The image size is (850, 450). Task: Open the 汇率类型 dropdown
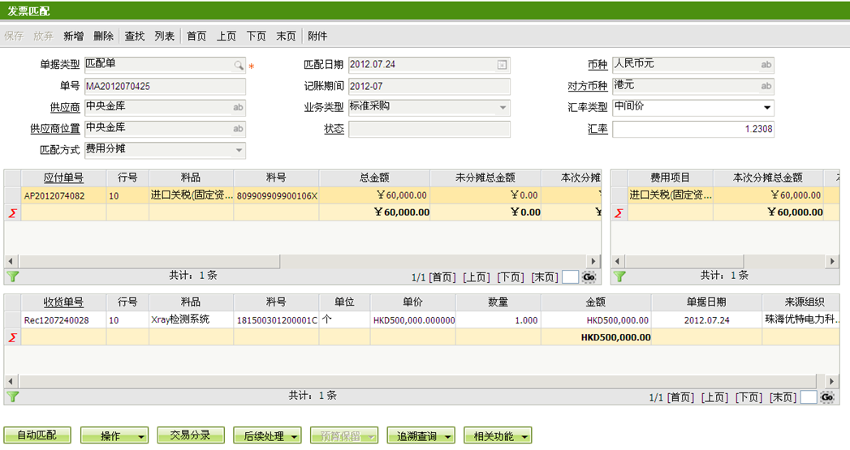point(766,108)
